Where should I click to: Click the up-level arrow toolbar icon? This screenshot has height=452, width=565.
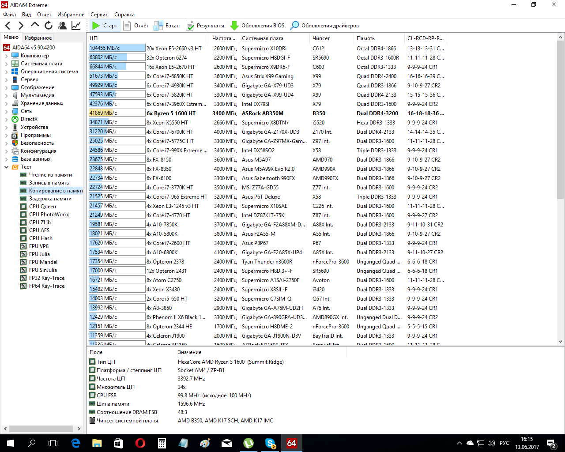click(x=34, y=26)
